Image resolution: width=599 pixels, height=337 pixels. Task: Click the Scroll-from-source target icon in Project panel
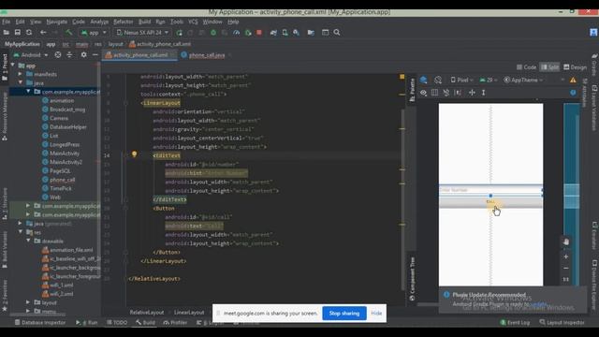58,55
